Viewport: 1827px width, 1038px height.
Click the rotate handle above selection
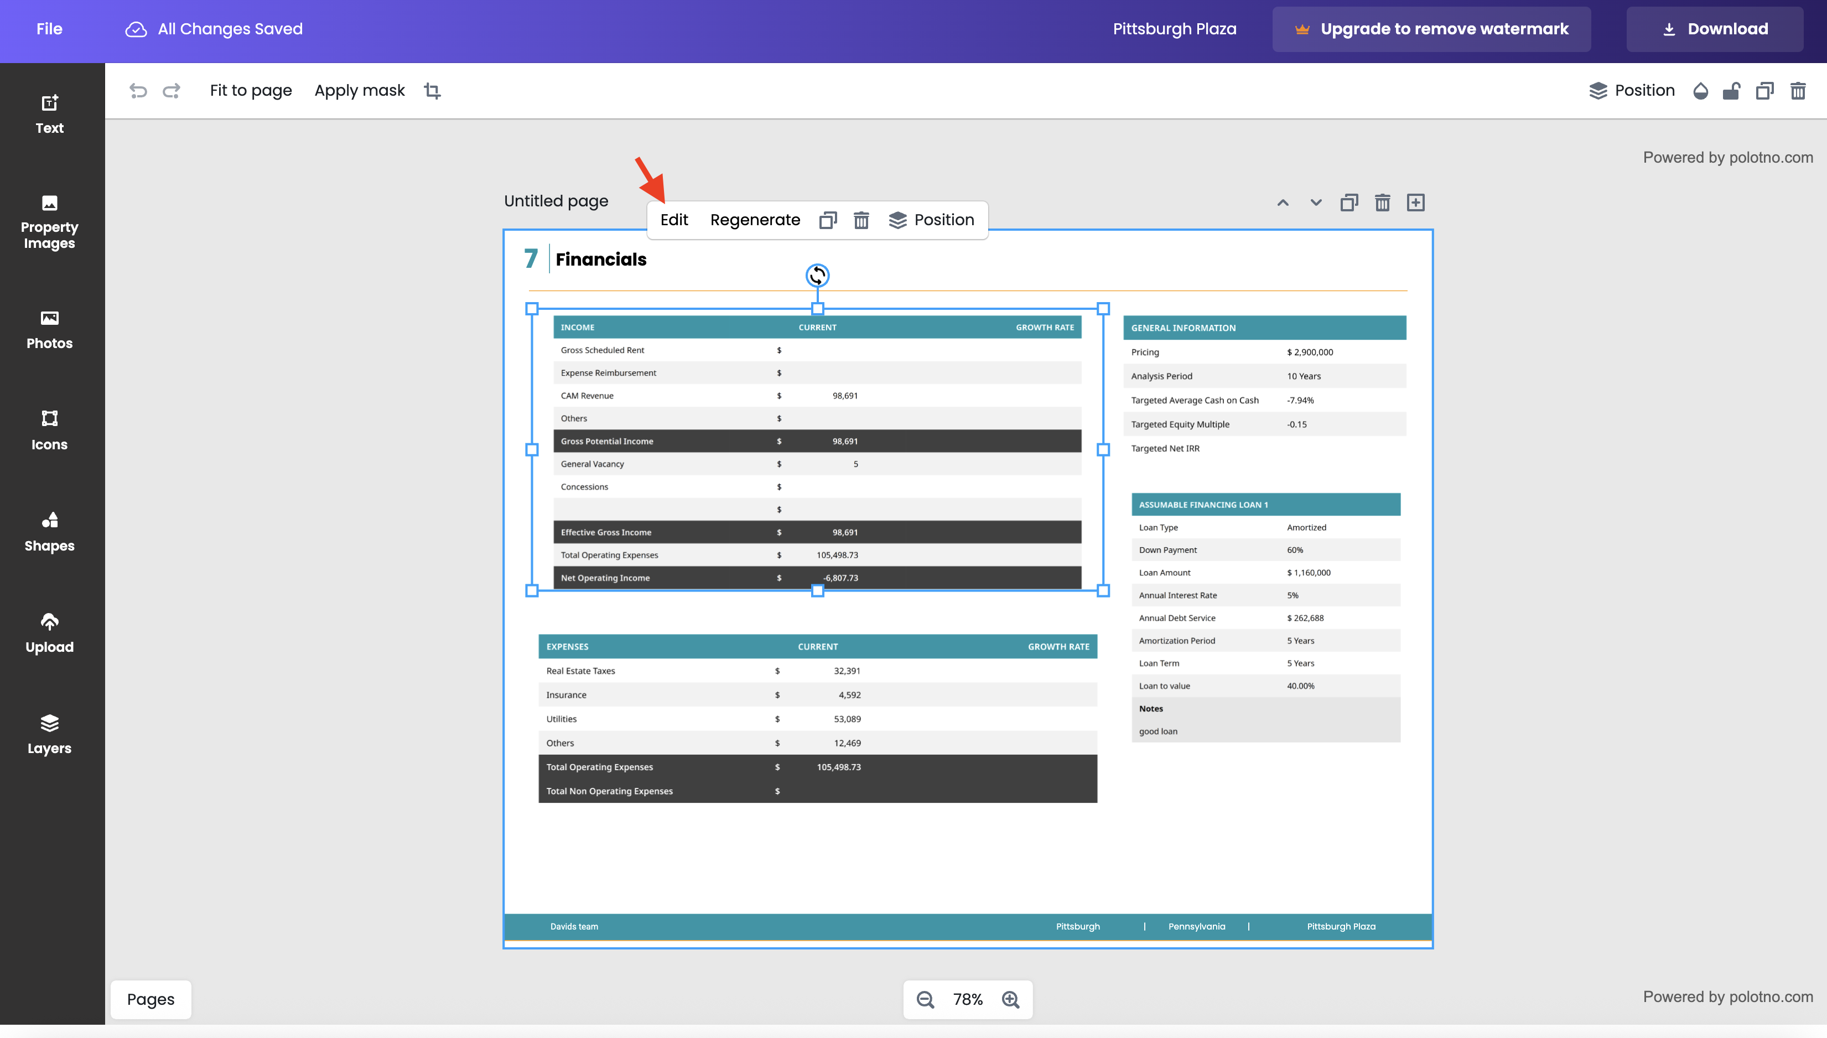point(817,275)
